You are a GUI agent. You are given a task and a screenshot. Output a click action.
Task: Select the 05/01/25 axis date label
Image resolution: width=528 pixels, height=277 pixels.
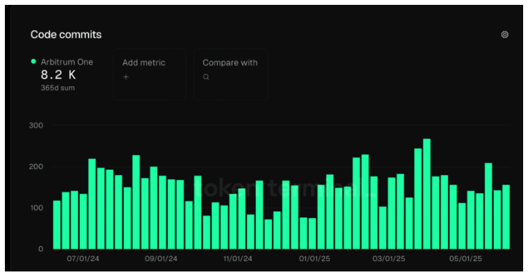tap(465, 259)
